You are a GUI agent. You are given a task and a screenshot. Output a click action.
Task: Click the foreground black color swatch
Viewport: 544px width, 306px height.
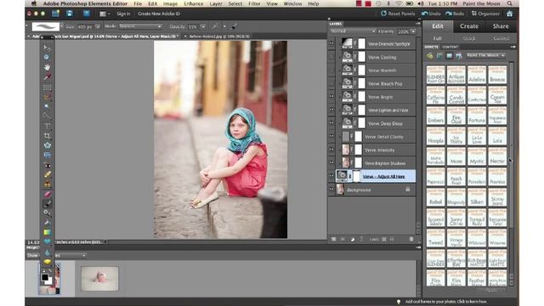tap(45, 277)
